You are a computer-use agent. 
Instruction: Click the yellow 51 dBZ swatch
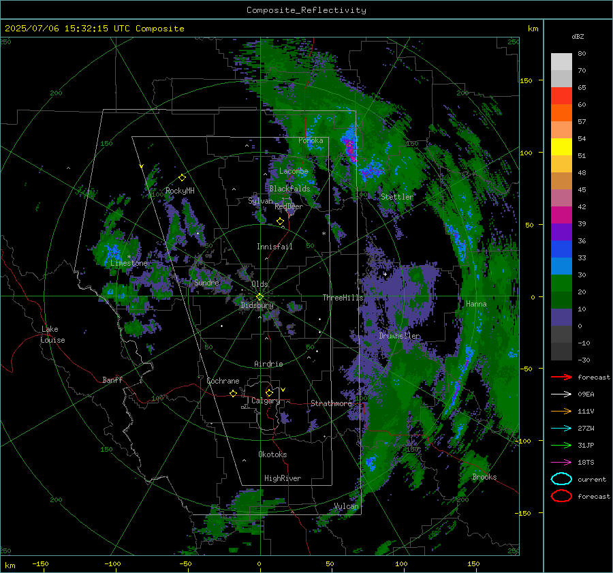click(x=561, y=146)
